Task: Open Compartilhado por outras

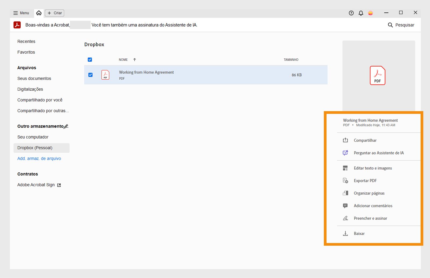Action: coord(43,111)
